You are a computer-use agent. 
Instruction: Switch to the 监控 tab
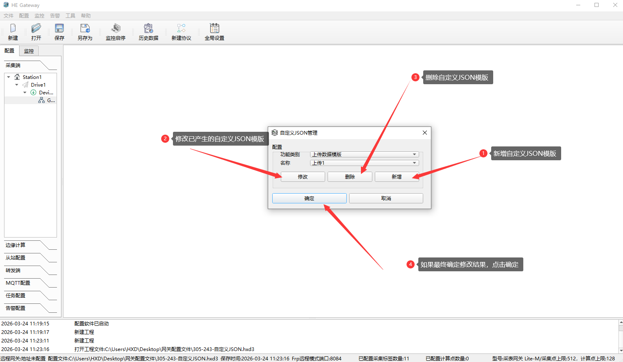click(29, 51)
